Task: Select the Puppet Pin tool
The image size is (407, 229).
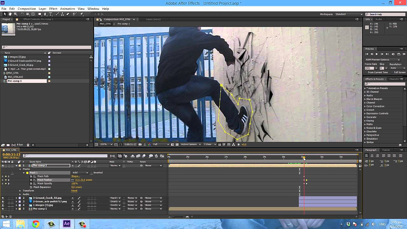Action: (82, 14)
